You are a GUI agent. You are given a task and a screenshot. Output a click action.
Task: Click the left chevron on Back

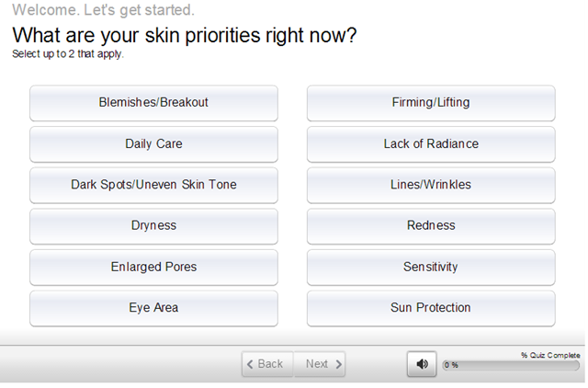point(250,364)
